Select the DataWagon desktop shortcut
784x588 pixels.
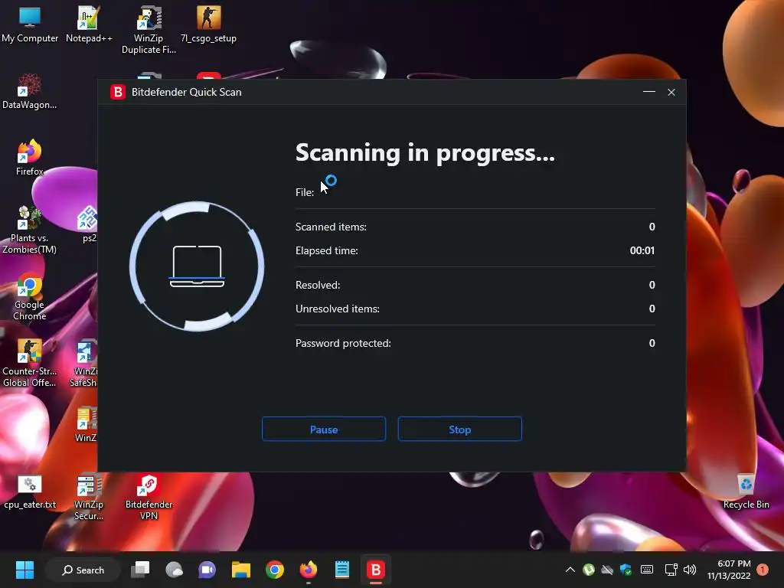[x=30, y=92]
